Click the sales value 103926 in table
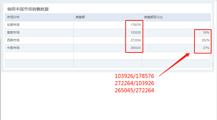217x120 pixels. (x=136, y=33)
